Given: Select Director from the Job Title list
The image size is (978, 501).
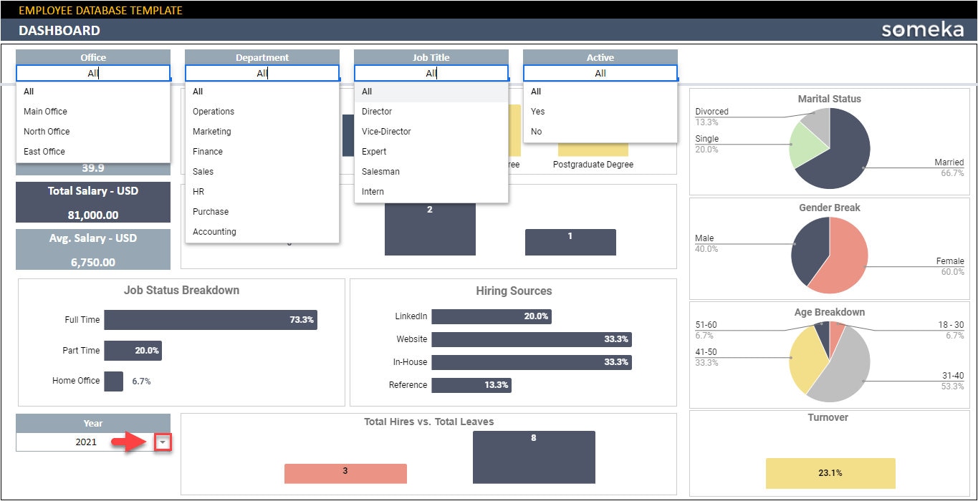Looking at the screenshot, I should [x=378, y=111].
